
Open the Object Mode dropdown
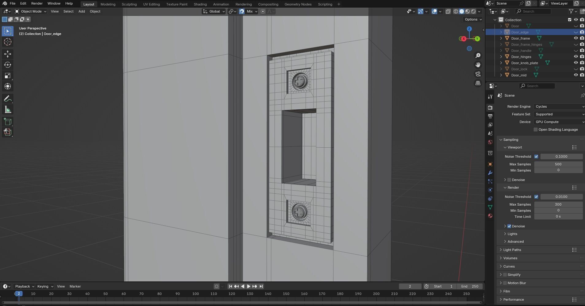[x=30, y=11]
